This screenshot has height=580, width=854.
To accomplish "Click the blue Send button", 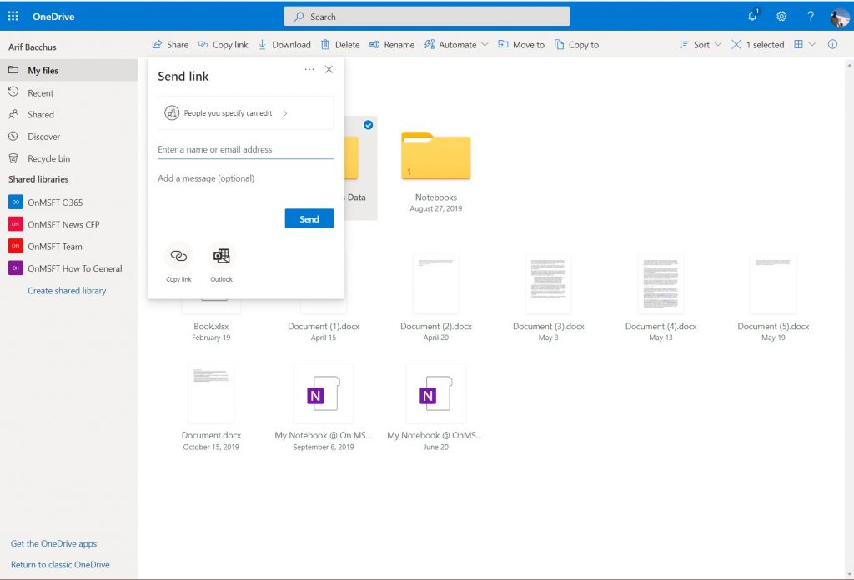I will point(309,218).
